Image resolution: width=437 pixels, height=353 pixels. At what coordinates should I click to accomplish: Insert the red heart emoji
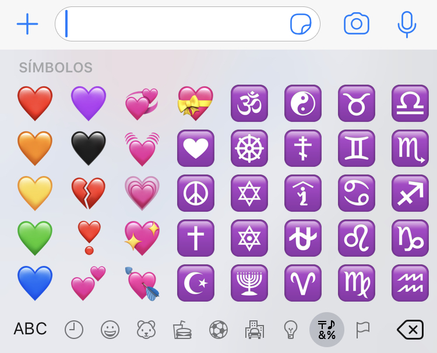pos(35,103)
